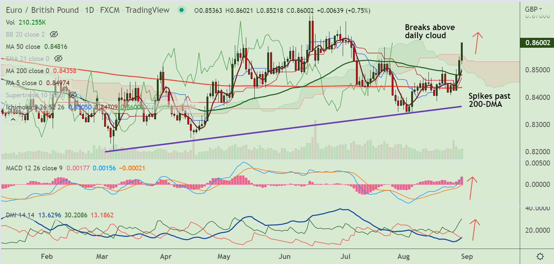Select the Ichimoku 9 26 52 26 legend label
This screenshot has width=554, height=264.
35,107
